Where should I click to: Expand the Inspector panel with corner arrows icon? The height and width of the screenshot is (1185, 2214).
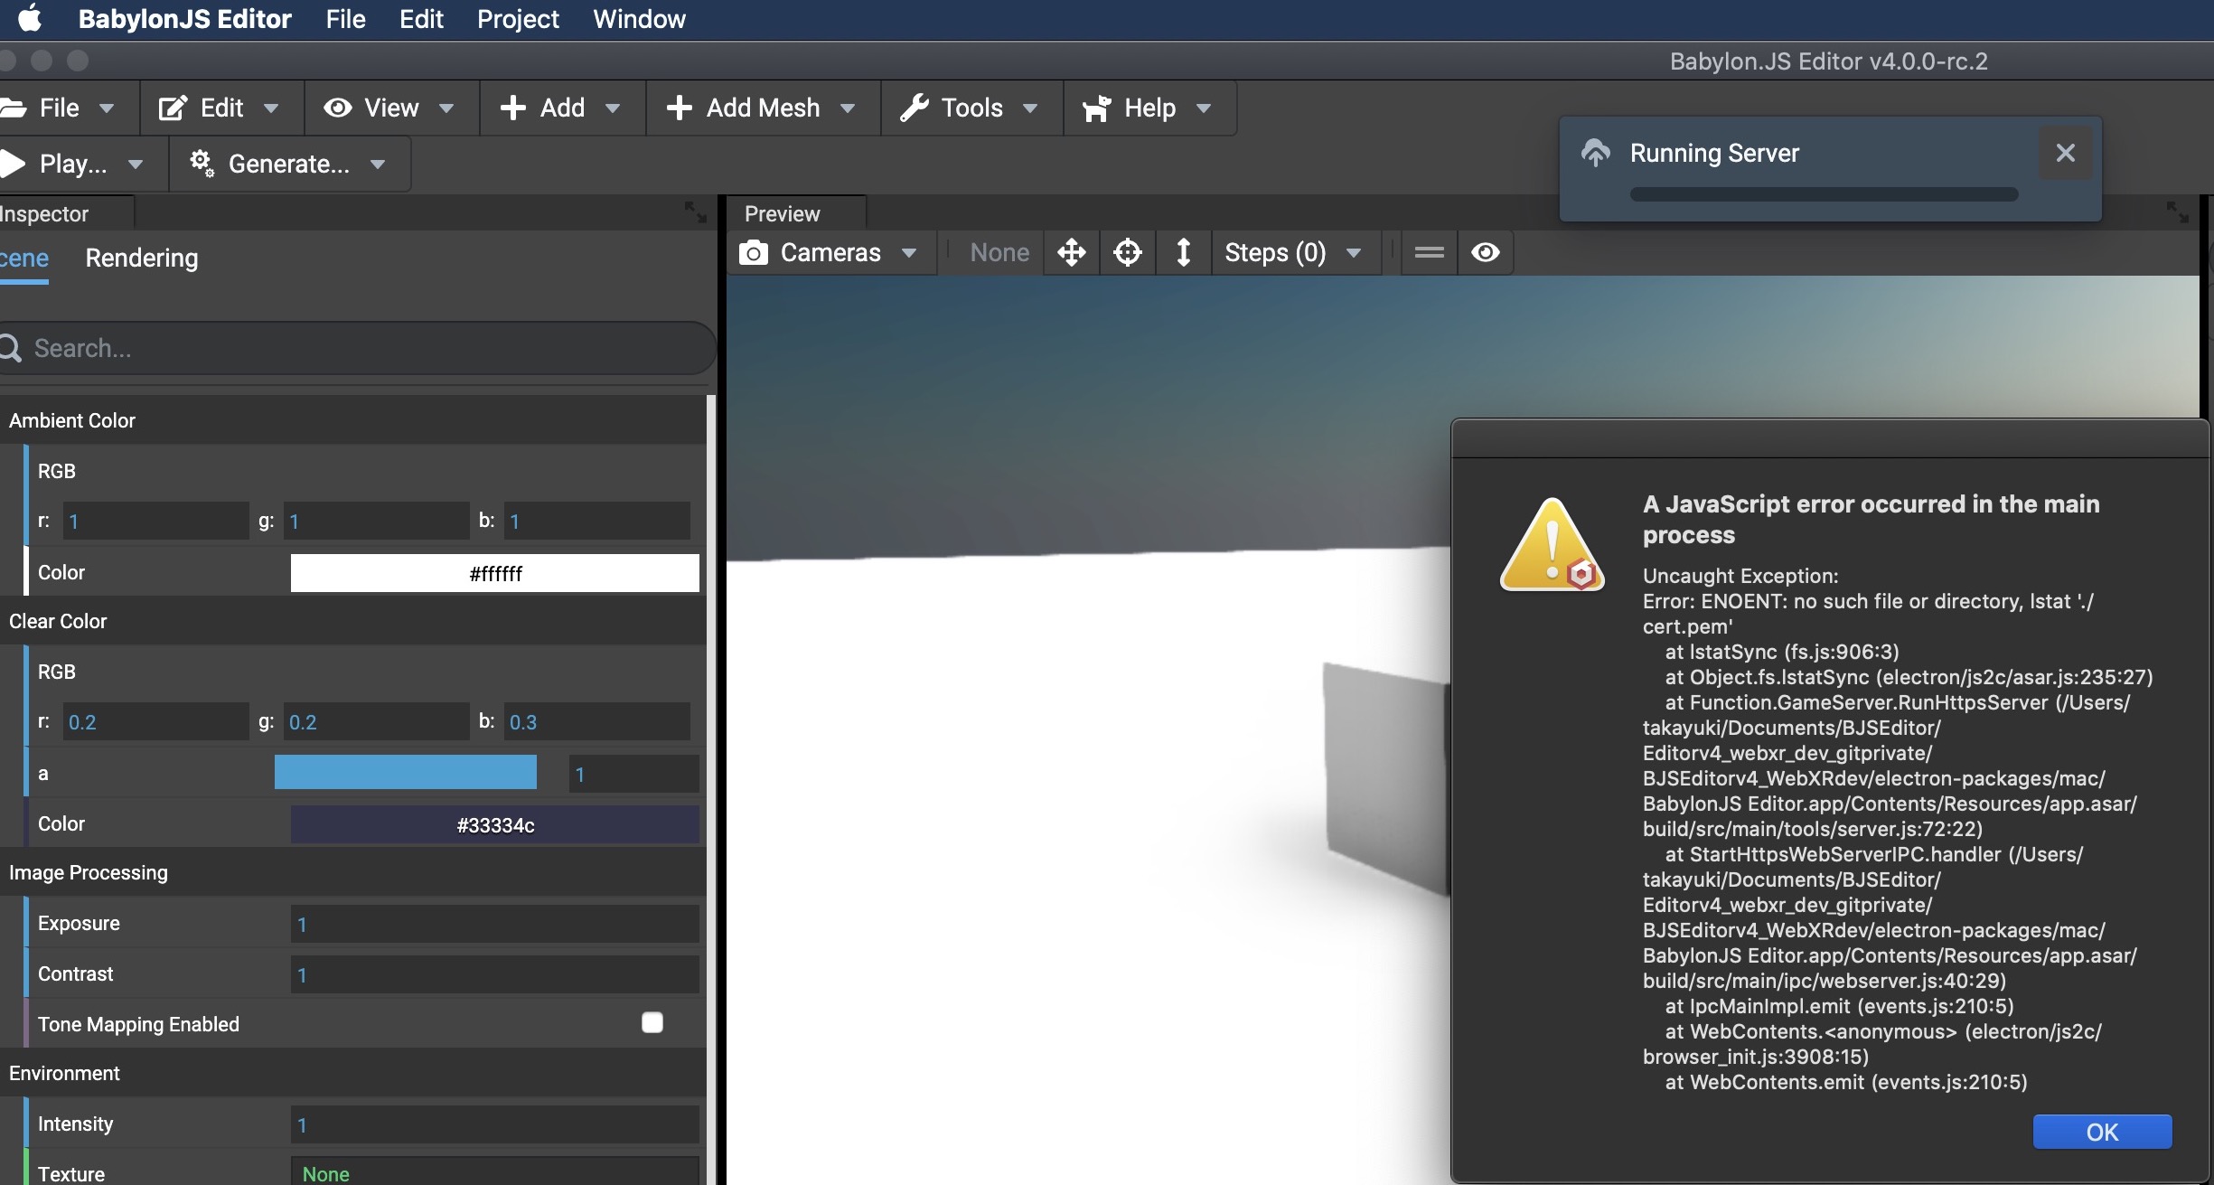click(695, 213)
